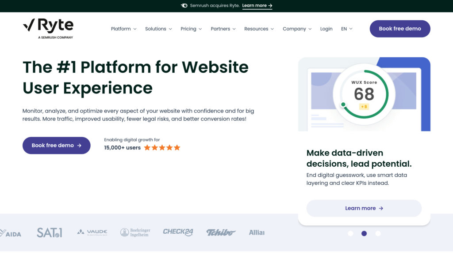The width and height of the screenshot is (453, 254).
Task: Click the CHECK24 customer logo
Action: [178, 232]
